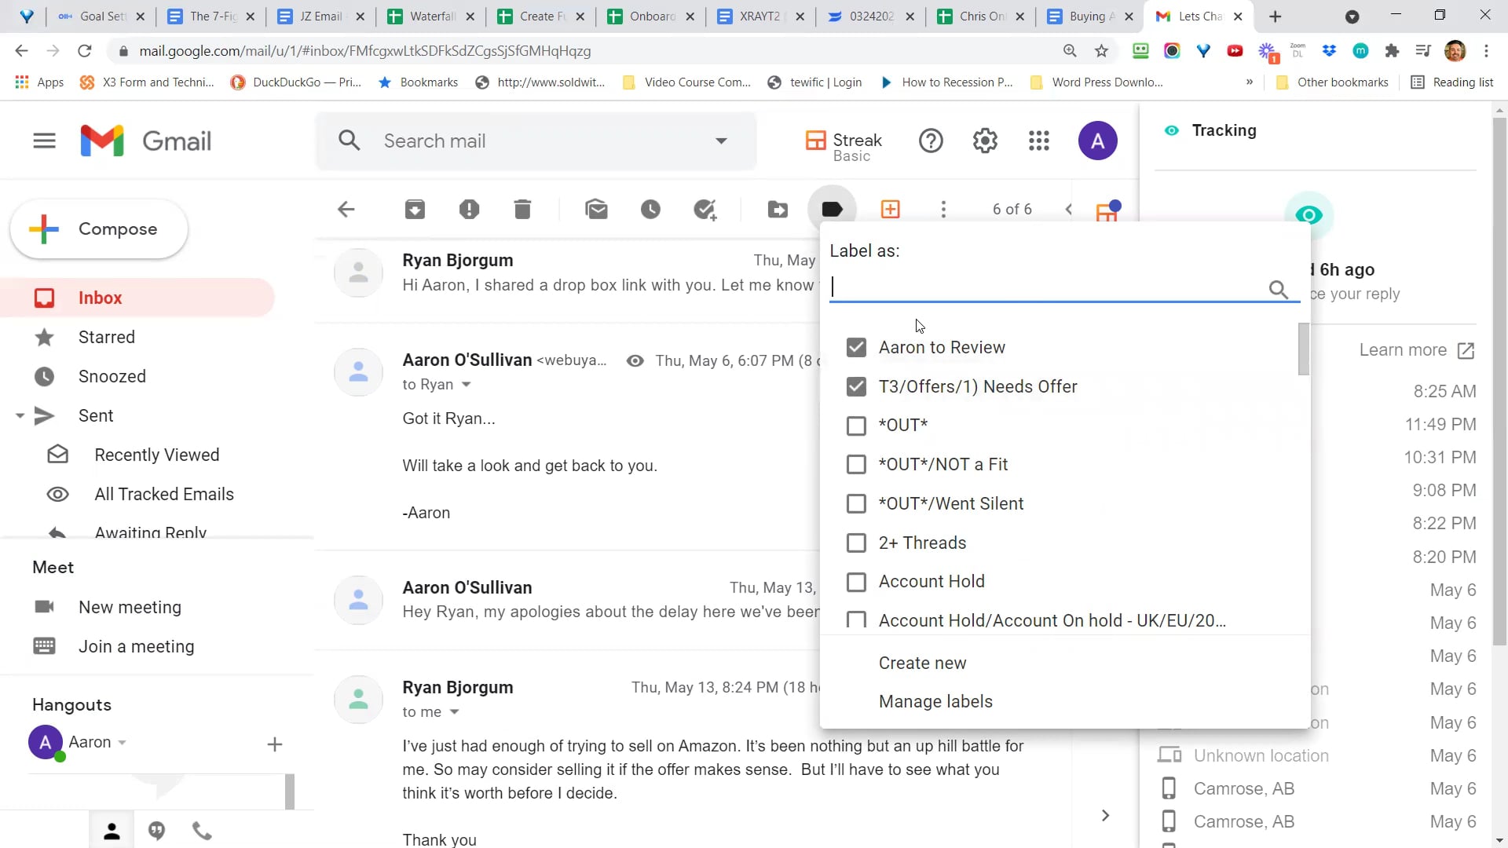Uncheck T3/Offers/1) Needs Offer label
Viewport: 1508px width, 848px height.
[856, 386]
